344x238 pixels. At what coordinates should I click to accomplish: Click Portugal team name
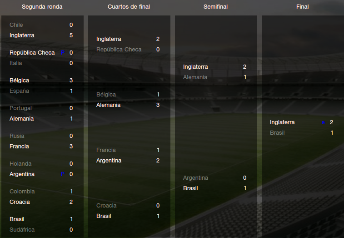[x=20, y=108]
